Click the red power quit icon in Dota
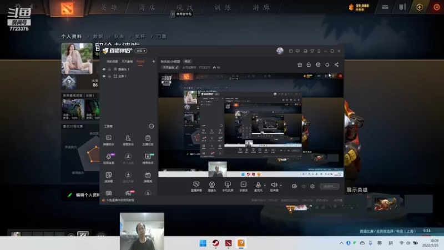The width and height of the screenshot is (444, 250). click(437, 7)
